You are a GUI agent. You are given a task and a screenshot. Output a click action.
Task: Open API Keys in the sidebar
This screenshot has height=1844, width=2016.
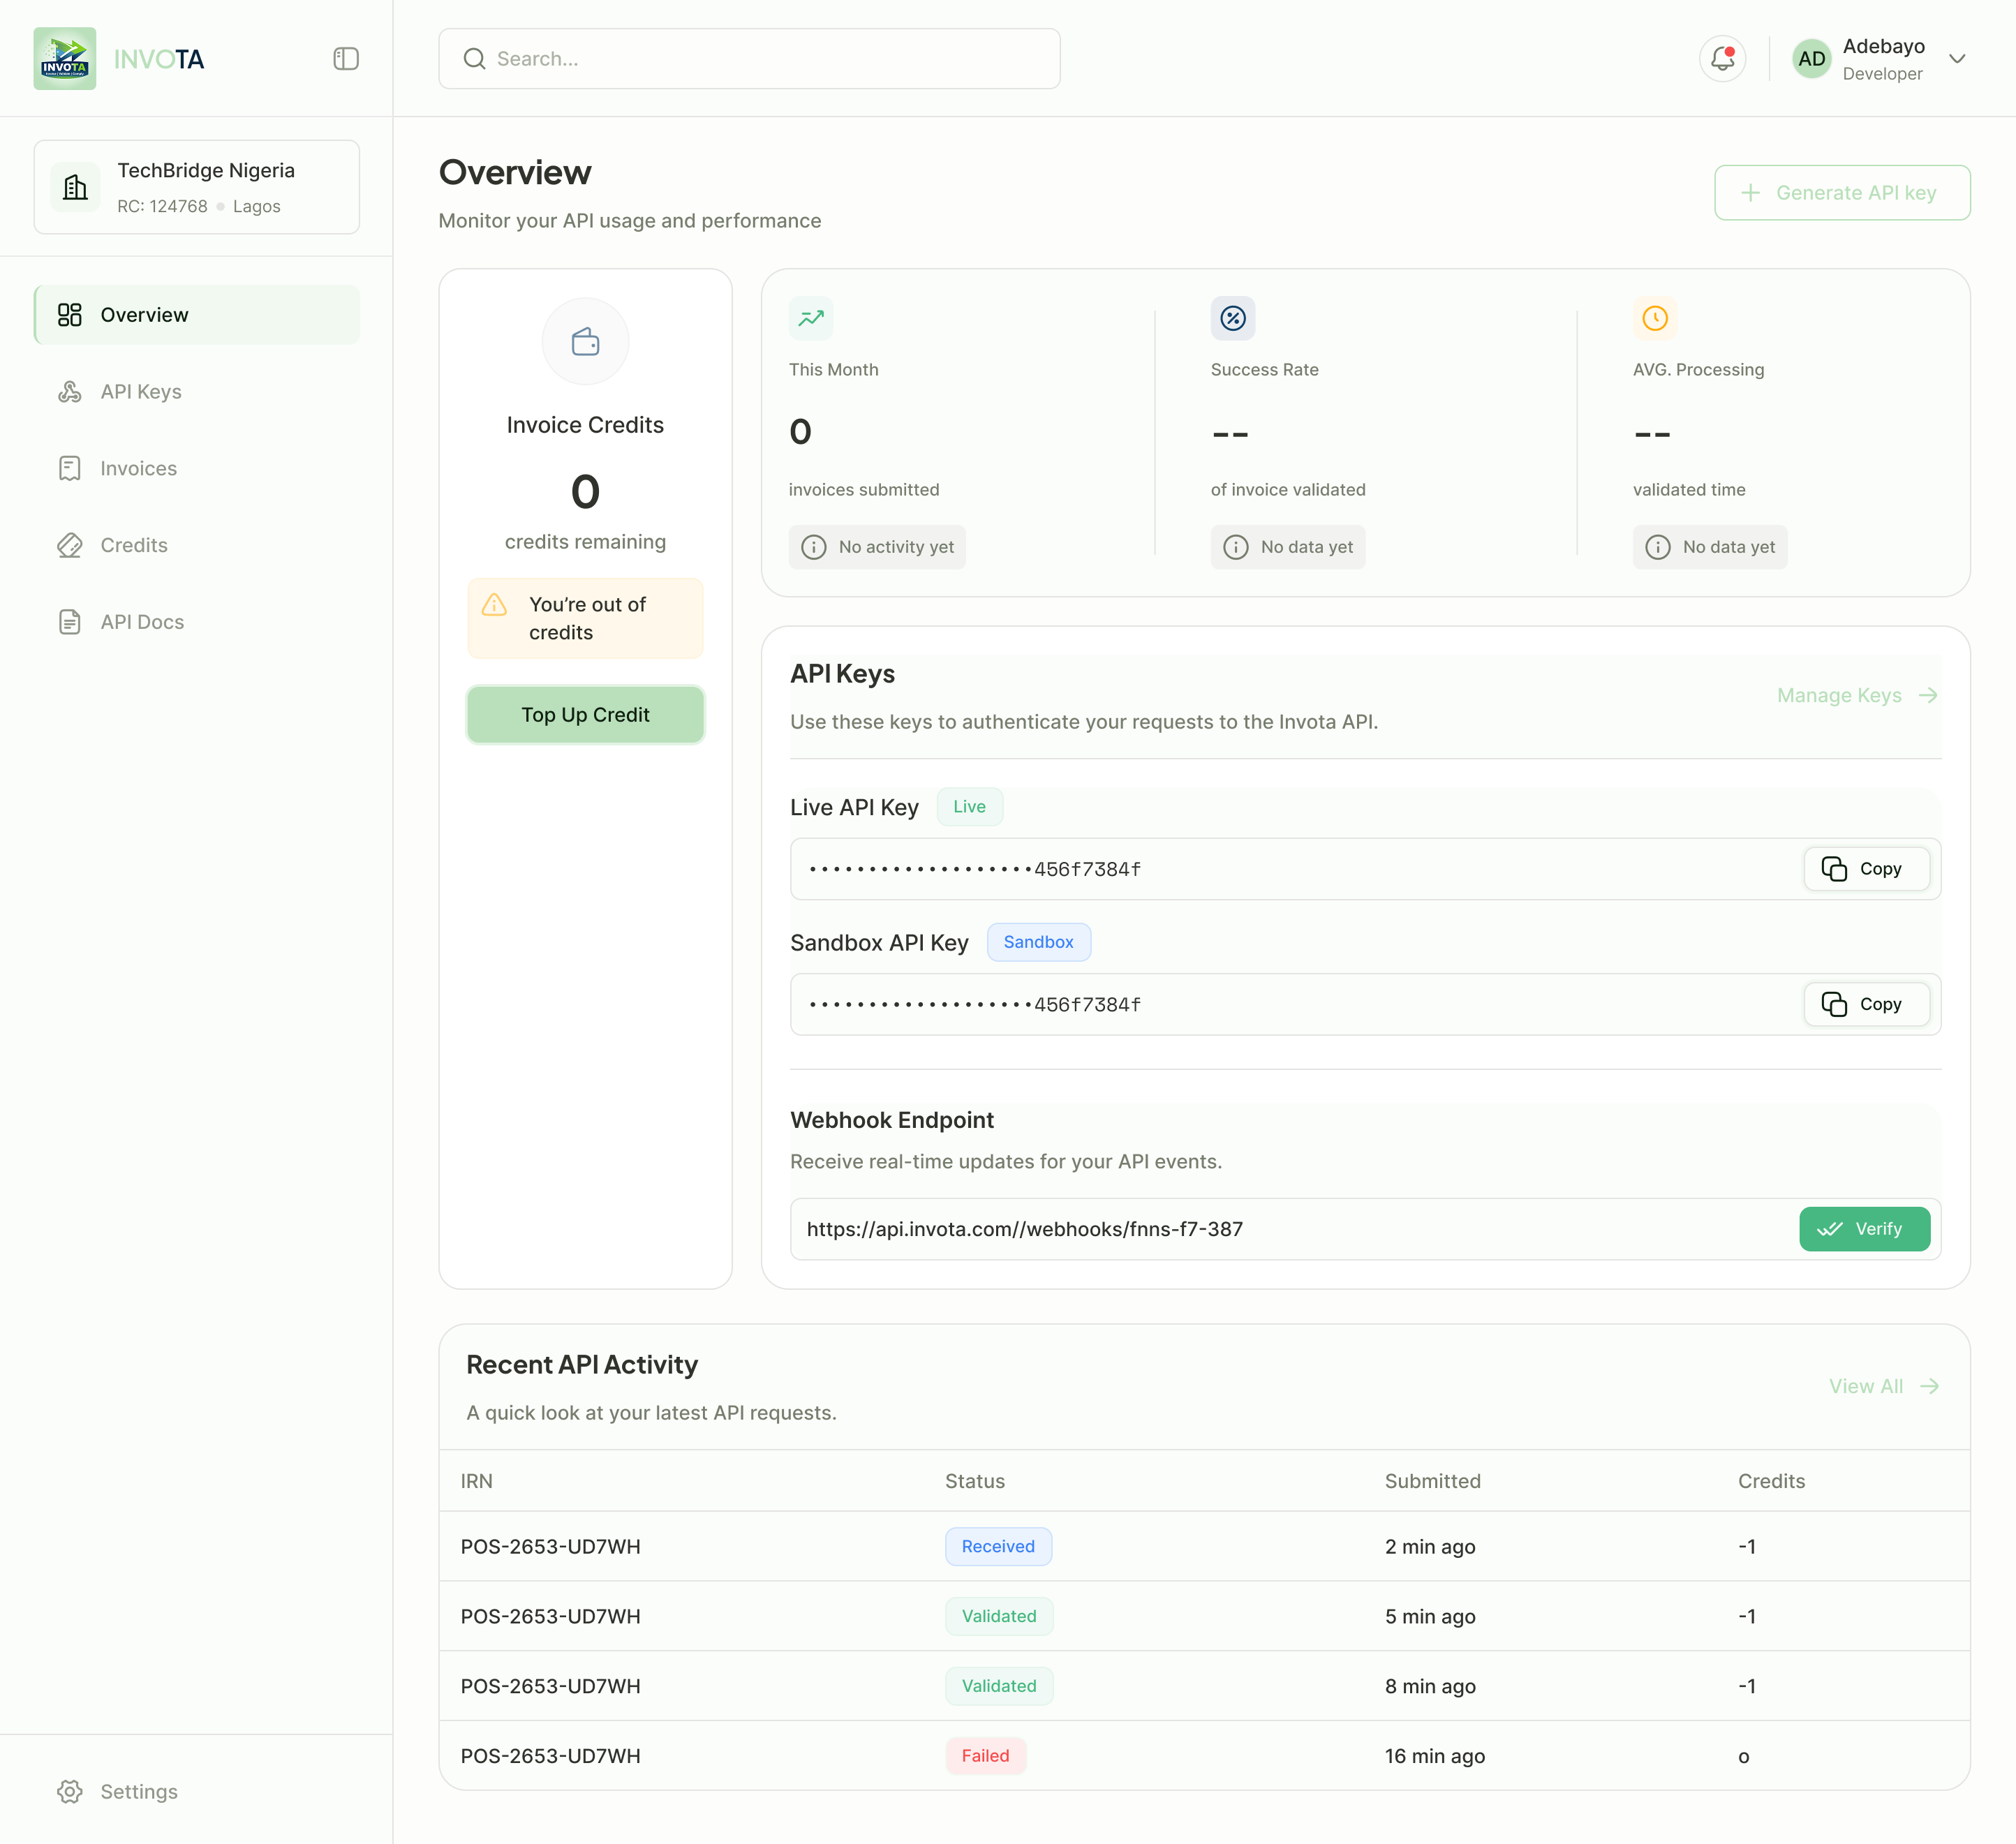(x=197, y=392)
